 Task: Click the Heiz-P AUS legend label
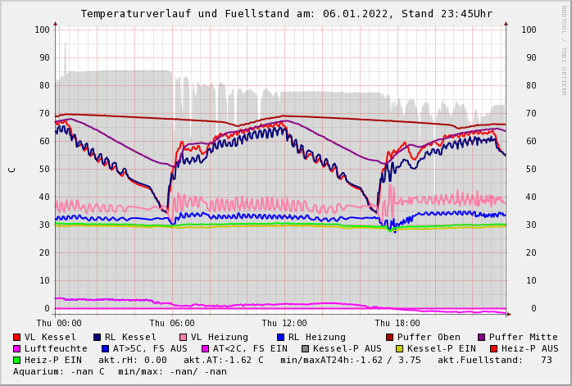point(529,348)
